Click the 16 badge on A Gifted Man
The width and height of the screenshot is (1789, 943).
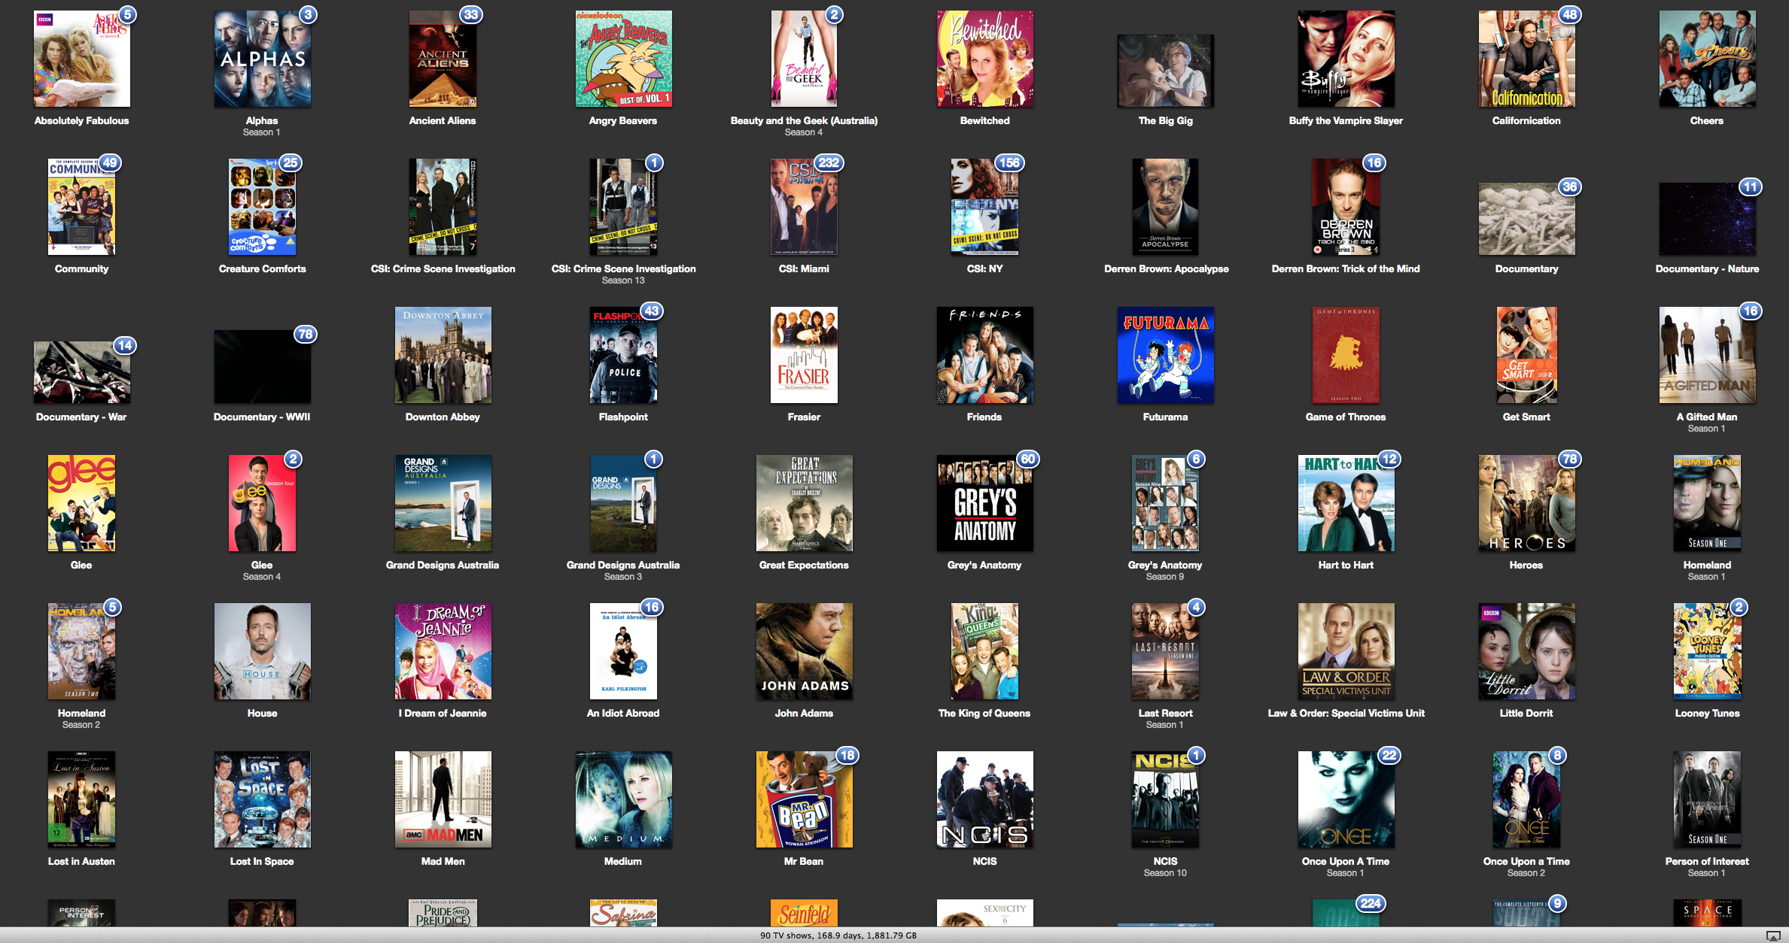tap(1751, 311)
